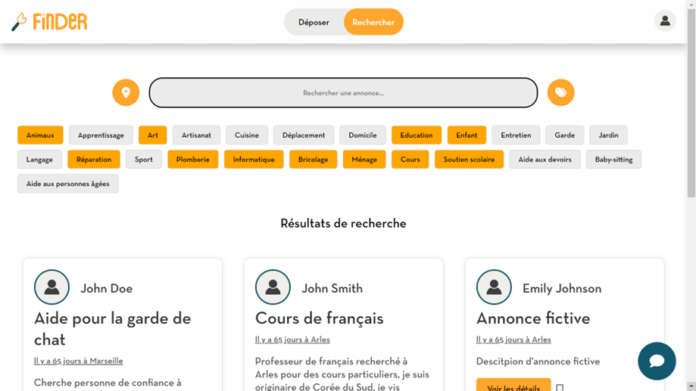This screenshot has height=391, width=696.
Task: Click John Doe's avatar icon
Action: click(x=51, y=287)
